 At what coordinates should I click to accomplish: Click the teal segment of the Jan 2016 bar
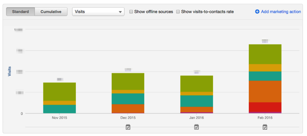(196, 101)
